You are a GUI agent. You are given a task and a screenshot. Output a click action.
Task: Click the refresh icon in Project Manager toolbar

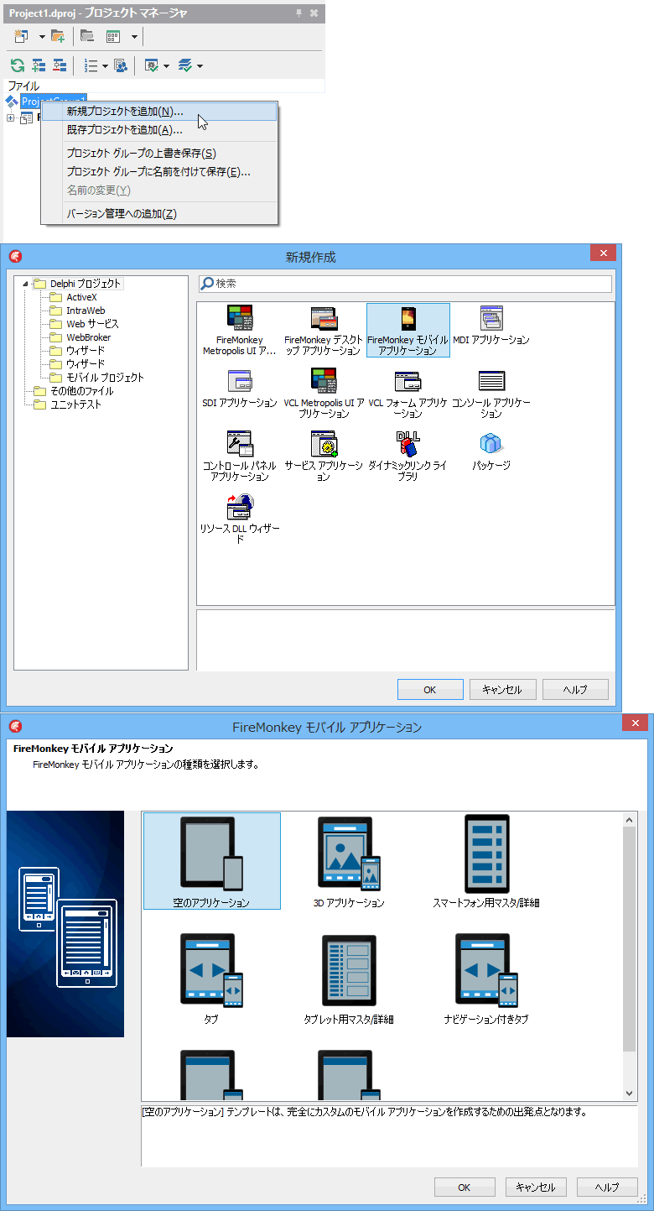tap(17, 65)
